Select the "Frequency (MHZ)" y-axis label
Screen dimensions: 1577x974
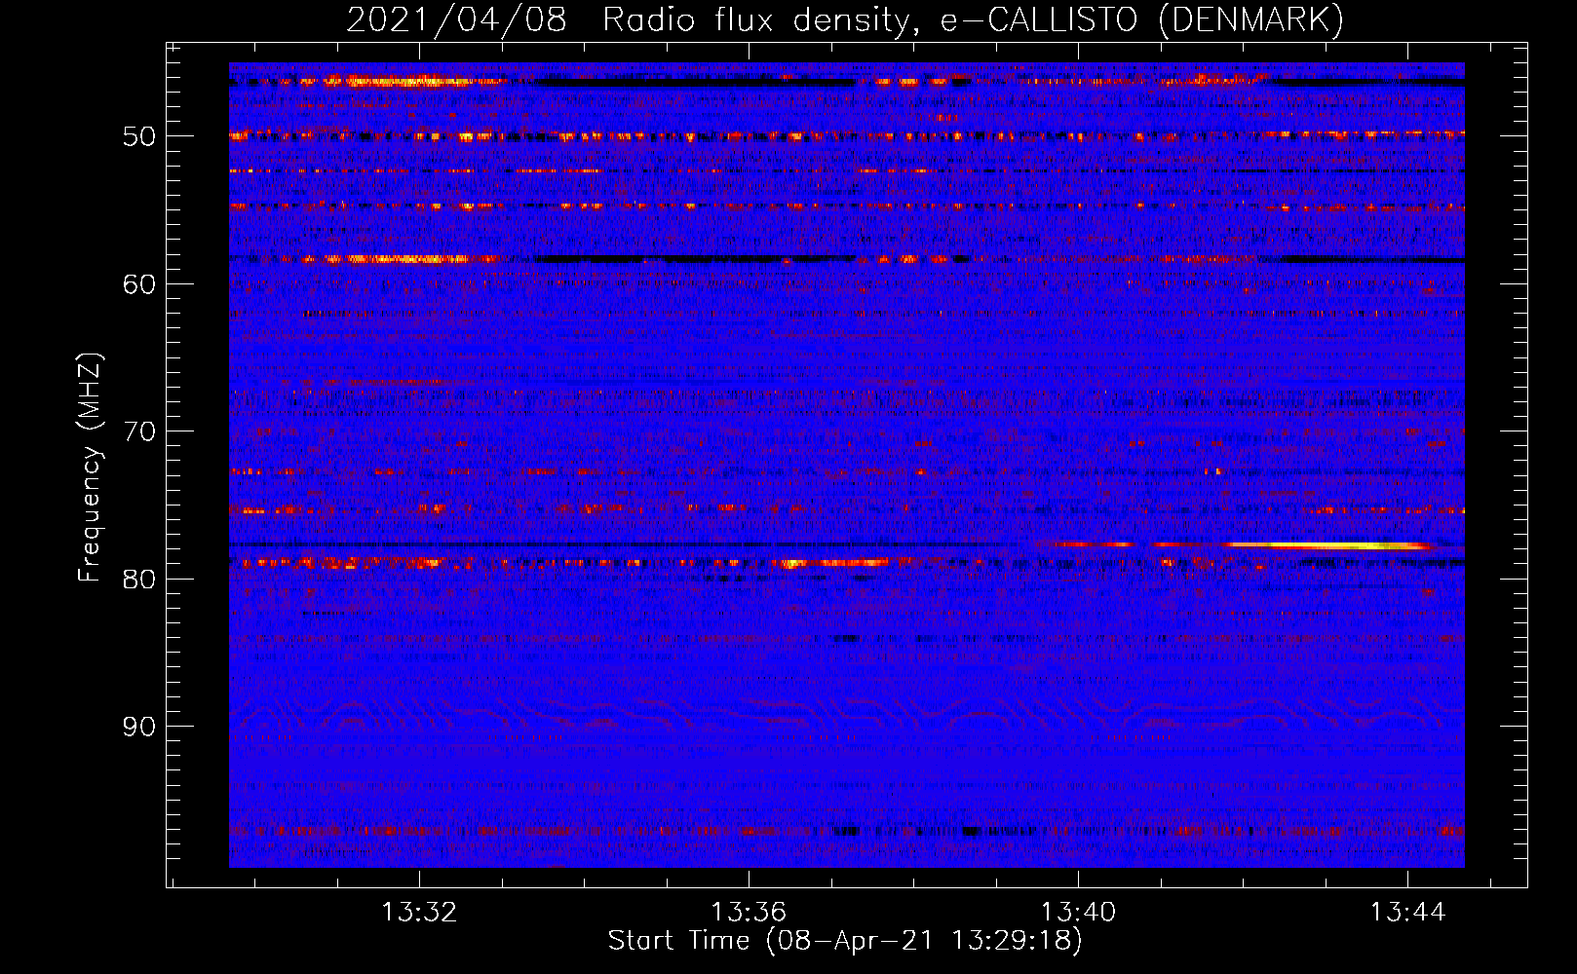tap(89, 468)
